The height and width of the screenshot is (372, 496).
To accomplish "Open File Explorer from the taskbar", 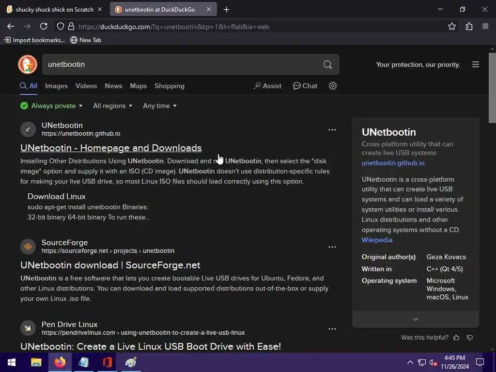I will coord(36,362).
